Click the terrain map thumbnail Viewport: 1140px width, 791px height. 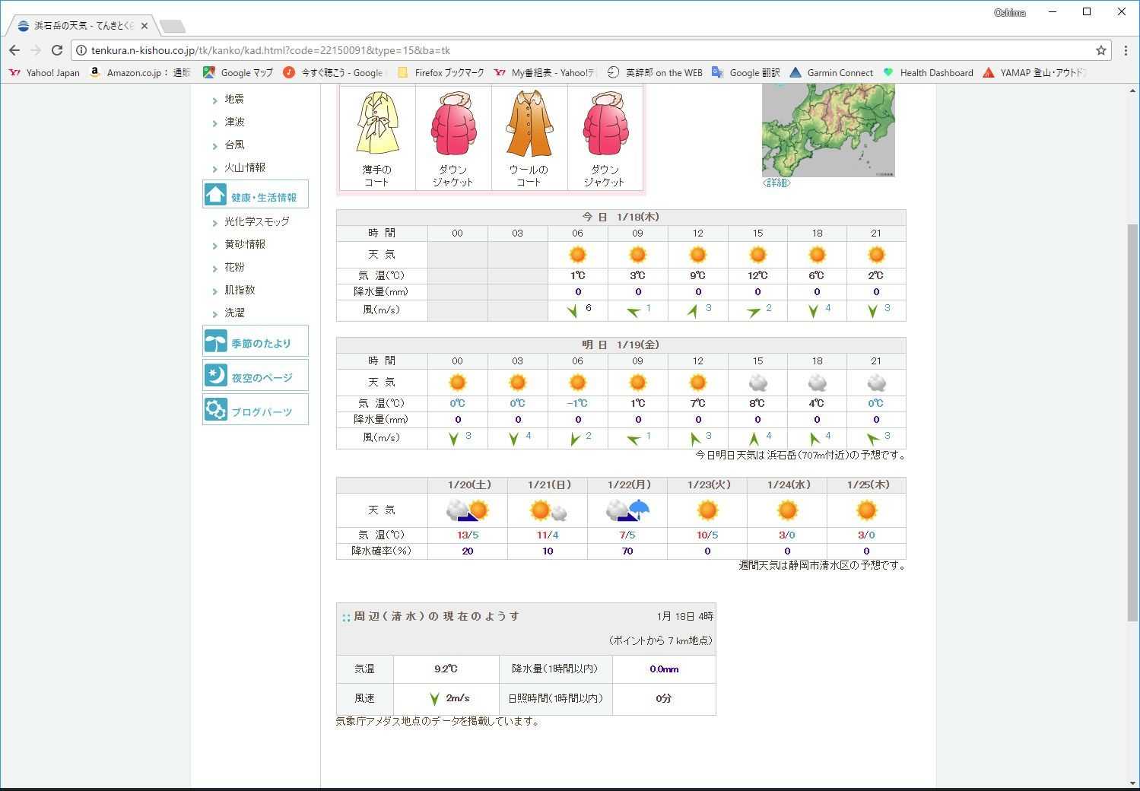tap(828, 130)
